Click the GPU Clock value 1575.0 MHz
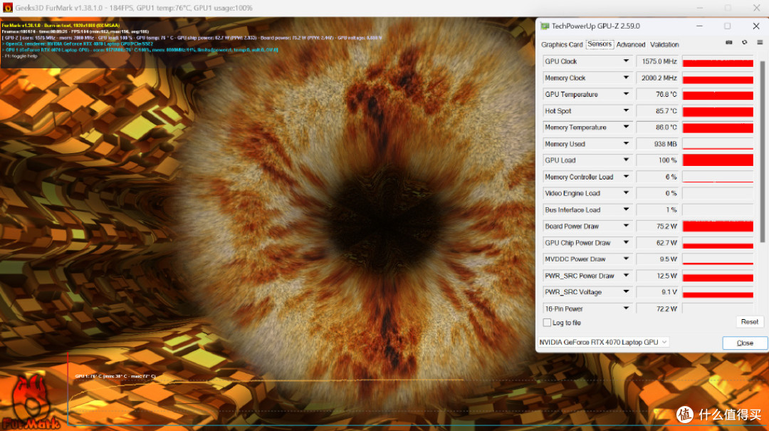Viewport: 769px width, 431px height. coord(659,61)
